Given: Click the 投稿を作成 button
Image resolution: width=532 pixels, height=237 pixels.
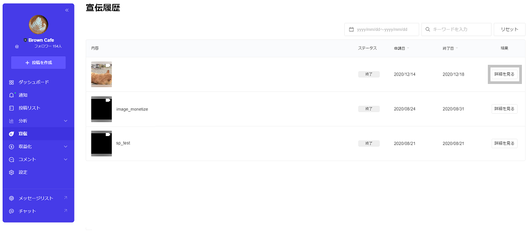Looking at the screenshot, I should point(38,63).
